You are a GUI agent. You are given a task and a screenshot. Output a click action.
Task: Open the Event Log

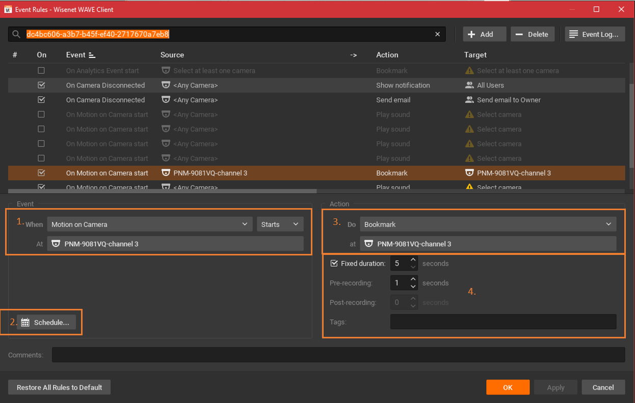[x=595, y=34]
